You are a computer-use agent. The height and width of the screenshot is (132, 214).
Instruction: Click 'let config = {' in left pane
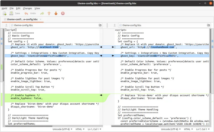pos(18,41)
